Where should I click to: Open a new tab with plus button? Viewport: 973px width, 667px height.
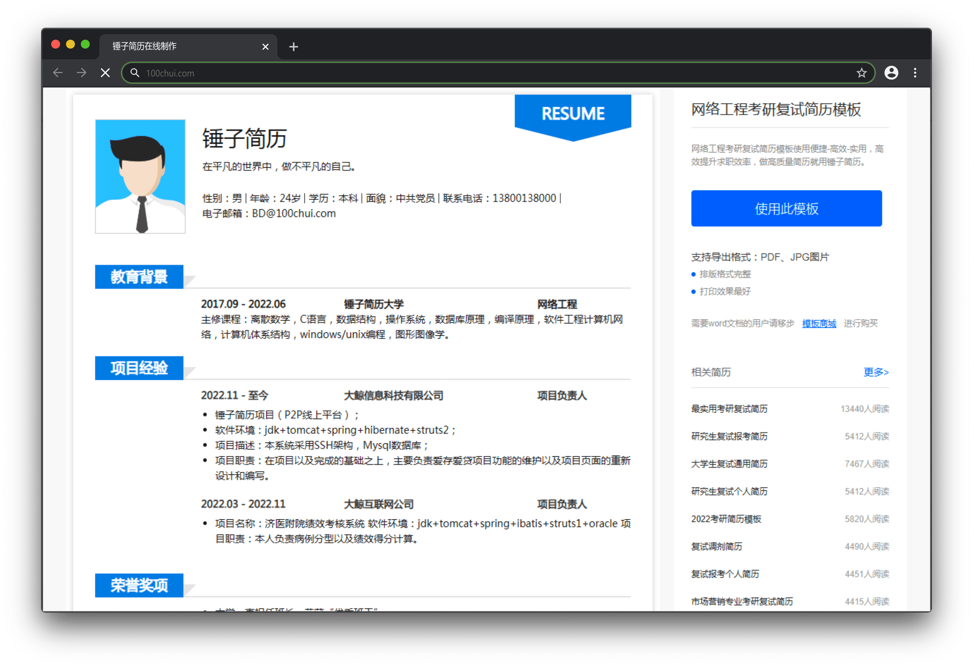293,46
